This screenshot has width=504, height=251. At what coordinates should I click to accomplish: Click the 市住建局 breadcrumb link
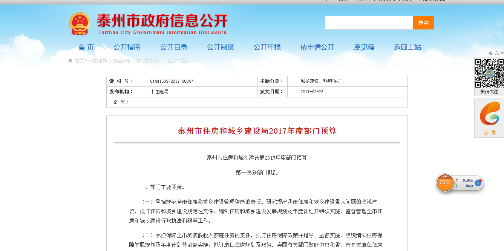coord(98,61)
